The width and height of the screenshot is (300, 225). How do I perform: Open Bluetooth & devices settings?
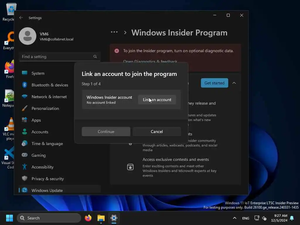point(60,85)
